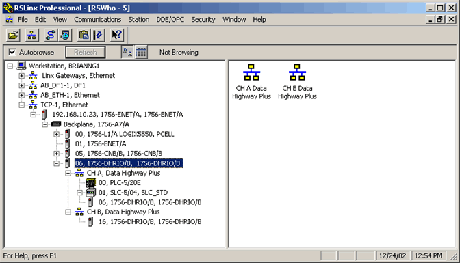The image size is (460, 263).
Task: Switch to large icons view button
Action: tap(127, 53)
